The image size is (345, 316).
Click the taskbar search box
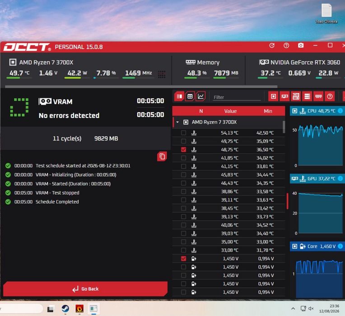[21, 308]
